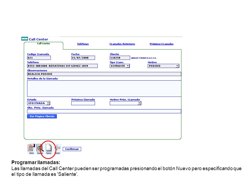Viewport: 249px width, 187px height.
Task: Go back with the Volver arrow icon
Action: tap(57, 149)
